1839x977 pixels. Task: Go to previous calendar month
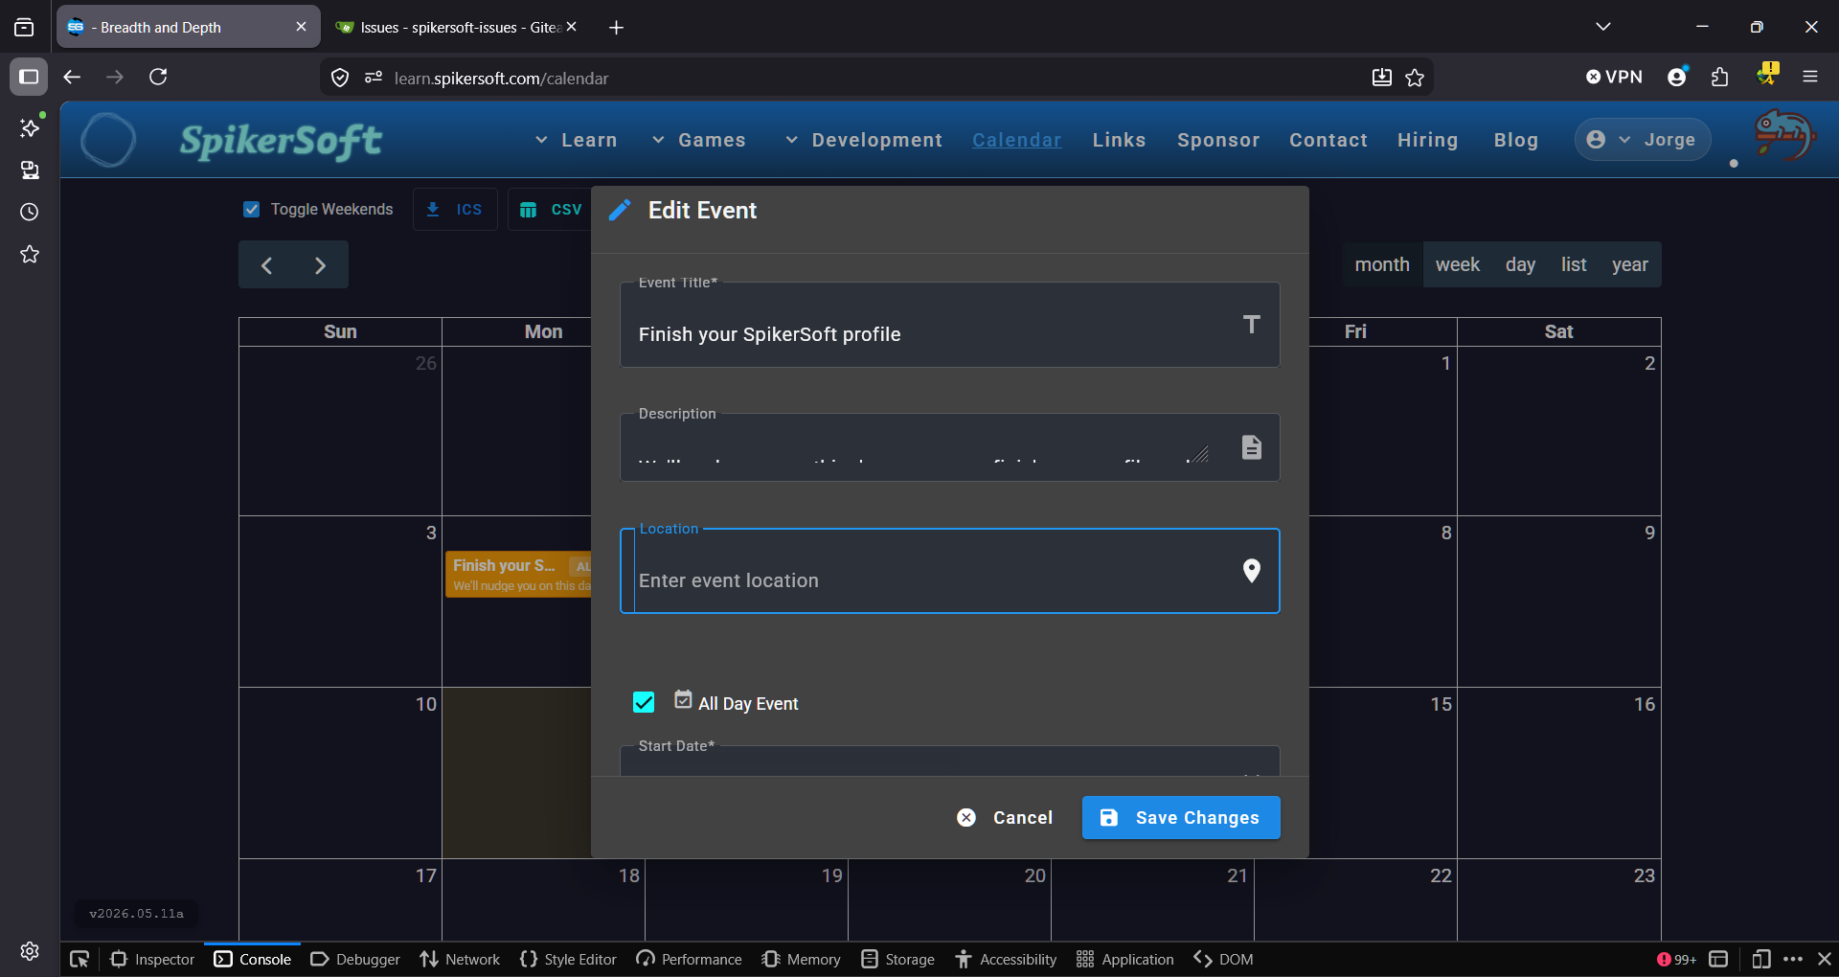click(x=266, y=265)
